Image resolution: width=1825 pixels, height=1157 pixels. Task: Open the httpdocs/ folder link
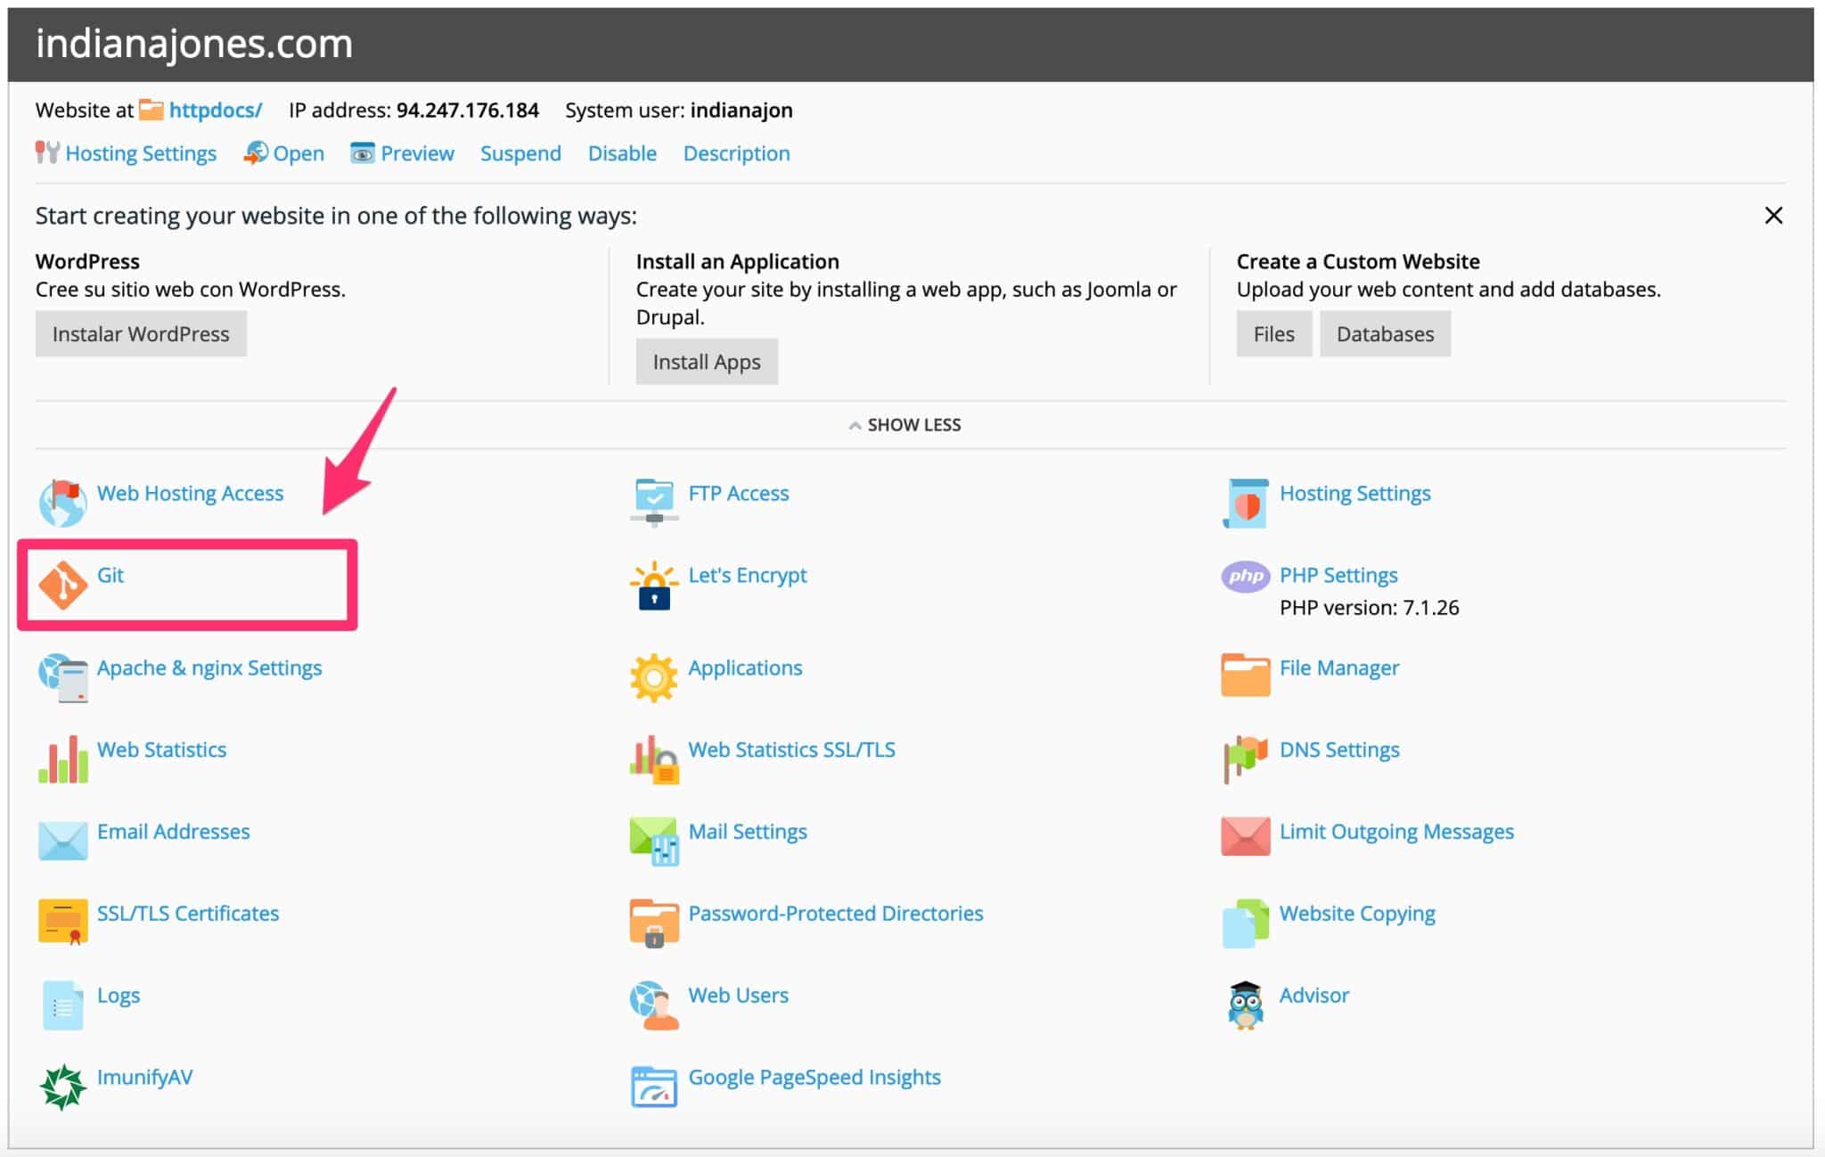216,111
